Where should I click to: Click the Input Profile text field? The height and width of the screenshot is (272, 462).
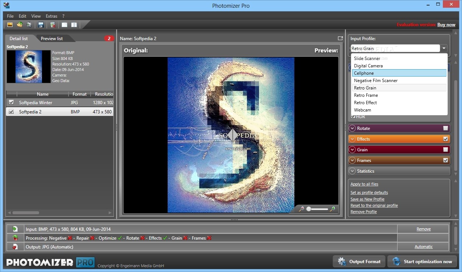click(395, 48)
